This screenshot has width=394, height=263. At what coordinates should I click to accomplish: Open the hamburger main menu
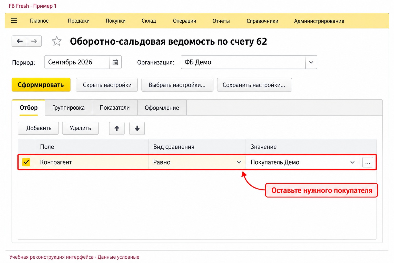tap(14, 21)
